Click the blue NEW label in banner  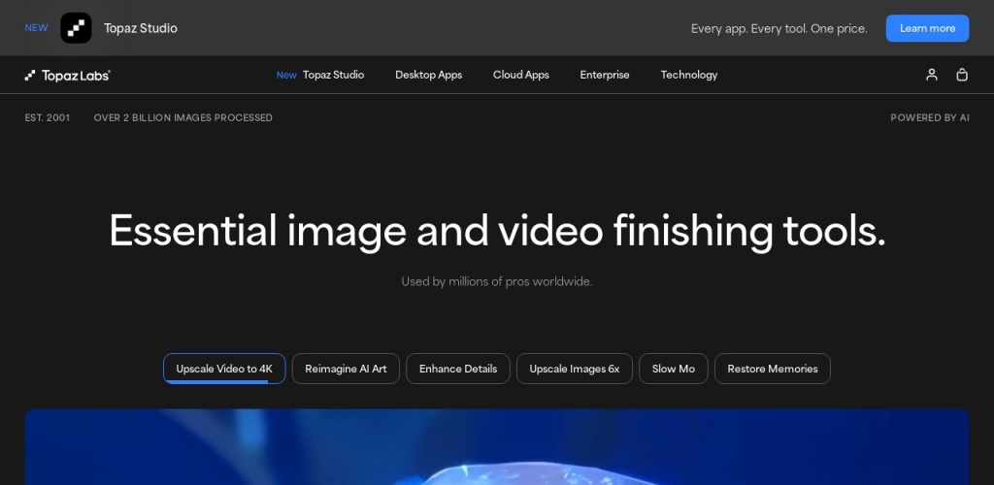point(36,28)
